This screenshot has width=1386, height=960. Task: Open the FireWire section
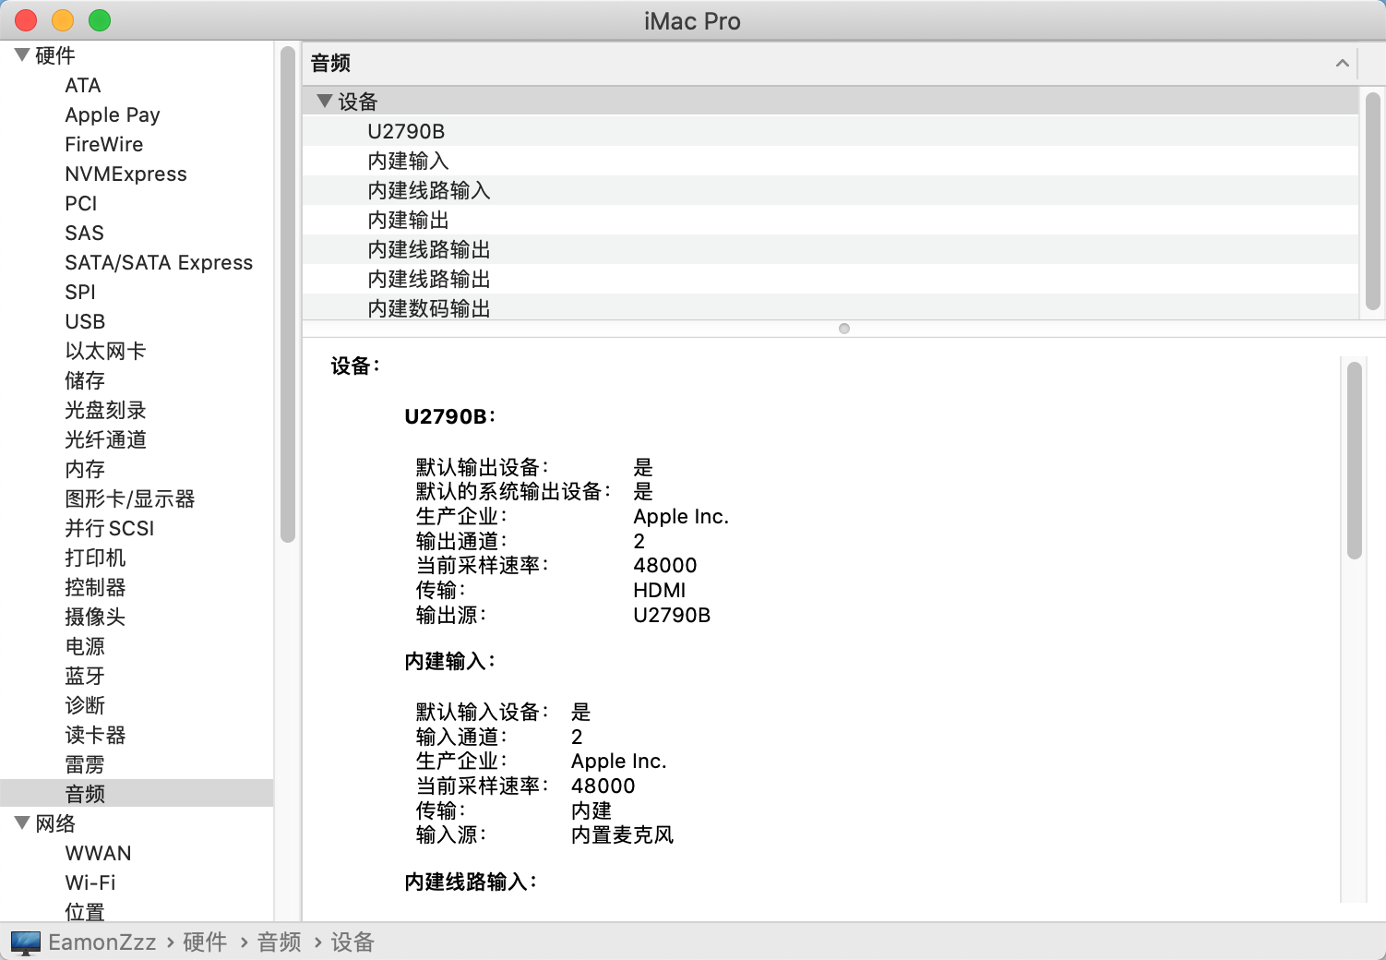point(104,144)
